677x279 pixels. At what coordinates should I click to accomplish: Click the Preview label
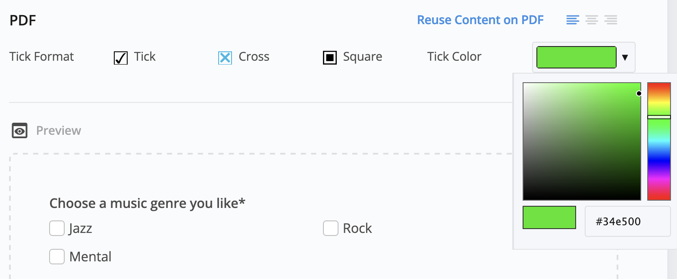pos(59,130)
